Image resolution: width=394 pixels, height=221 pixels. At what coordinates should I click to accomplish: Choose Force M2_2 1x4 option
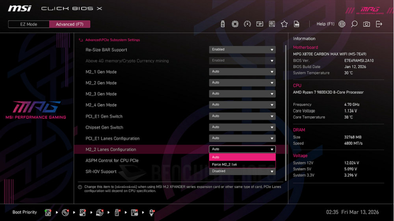242,164
